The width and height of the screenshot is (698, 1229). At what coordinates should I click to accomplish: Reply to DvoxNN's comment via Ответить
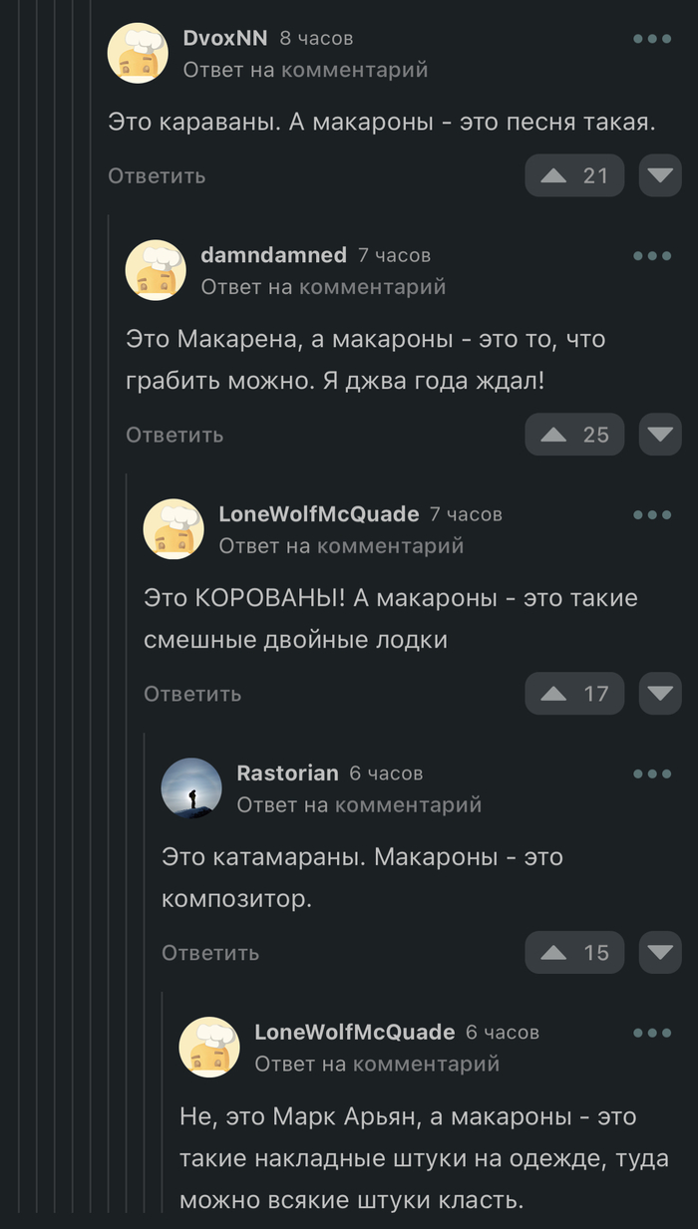[157, 175]
